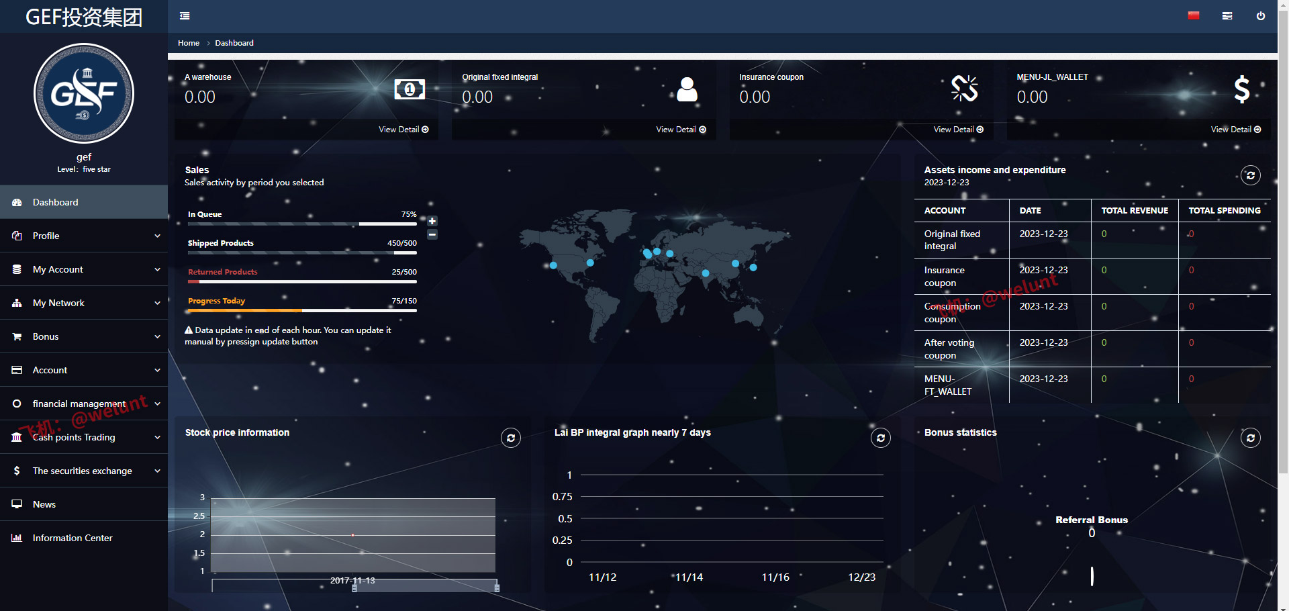The width and height of the screenshot is (1289, 611).
Task: Expand the My Account submenu
Action: 84,269
